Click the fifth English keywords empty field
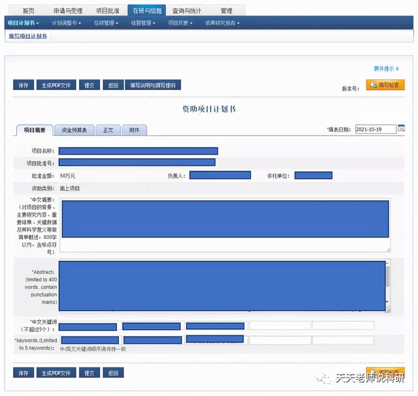Image resolution: width=418 pixels, height=396 pixels. click(x=344, y=340)
